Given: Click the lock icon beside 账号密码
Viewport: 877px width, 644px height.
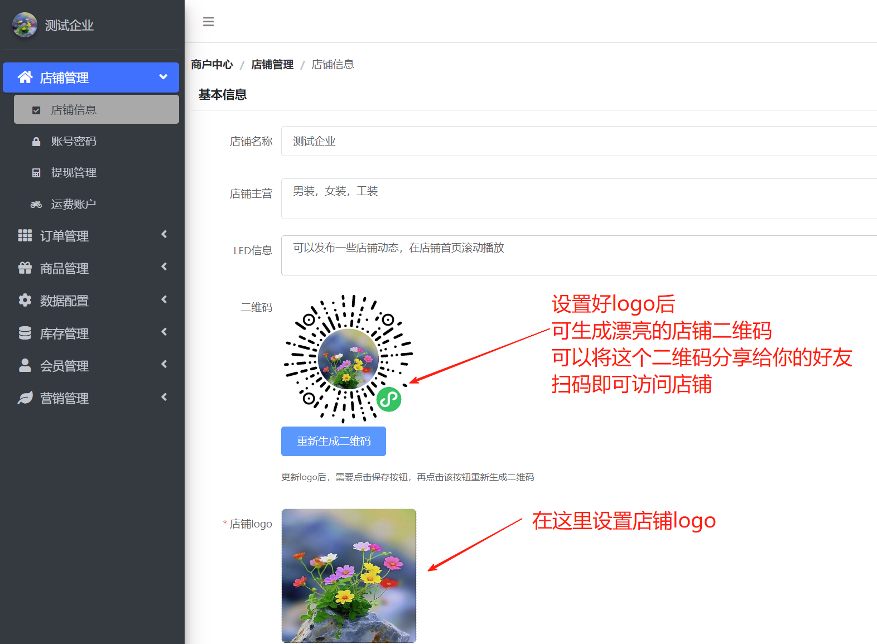Looking at the screenshot, I should (36, 142).
